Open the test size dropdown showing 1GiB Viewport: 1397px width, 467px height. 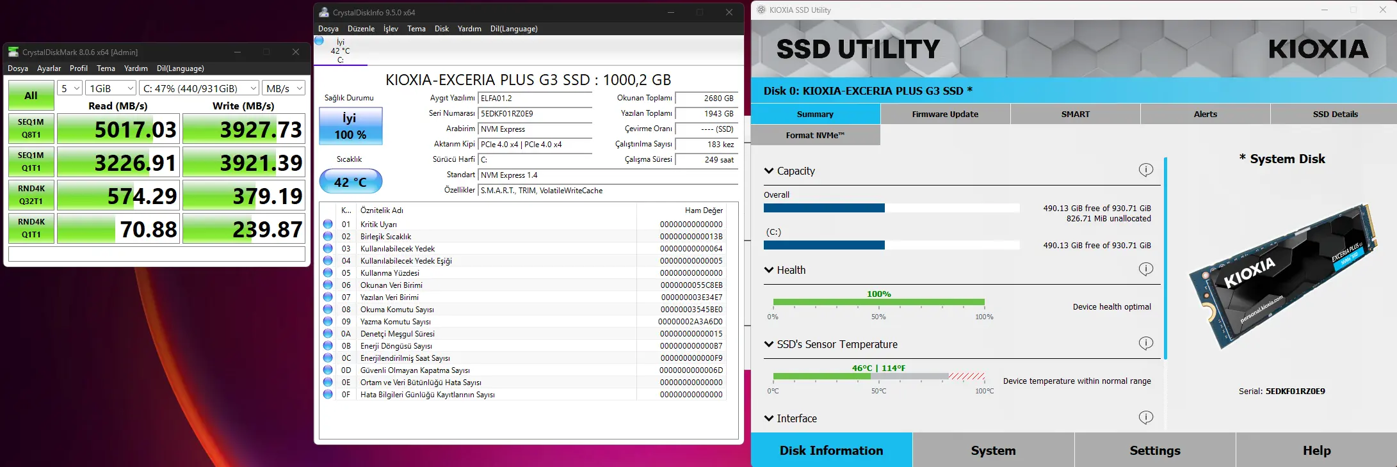coord(111,88)
